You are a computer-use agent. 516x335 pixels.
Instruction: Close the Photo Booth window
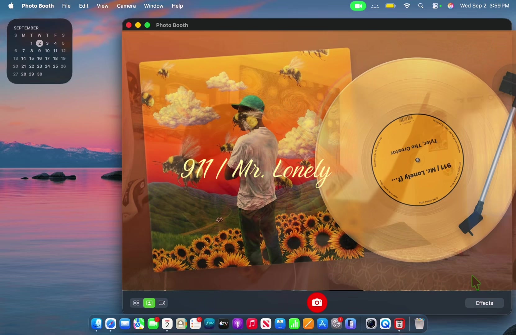click(x=129, y=25)
